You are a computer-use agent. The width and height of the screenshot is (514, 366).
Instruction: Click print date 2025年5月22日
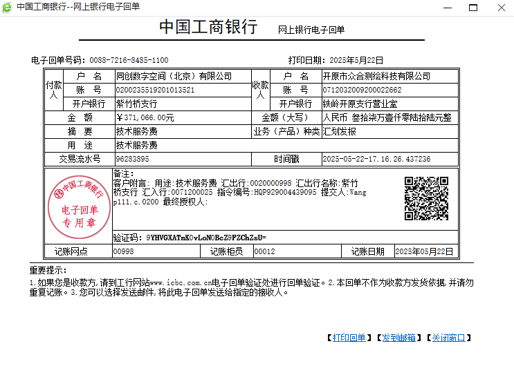(356, 60)
